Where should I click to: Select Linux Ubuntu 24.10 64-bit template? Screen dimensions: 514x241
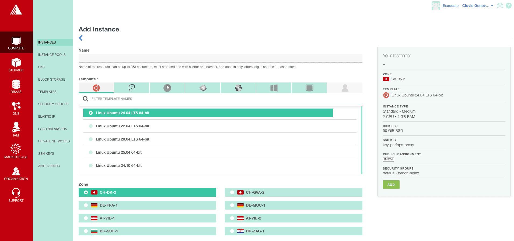click(220, 166)
